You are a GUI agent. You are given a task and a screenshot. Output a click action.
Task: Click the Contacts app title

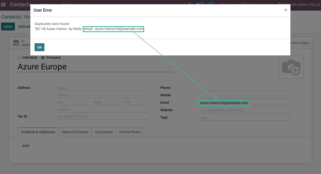(x=20, y=5)
